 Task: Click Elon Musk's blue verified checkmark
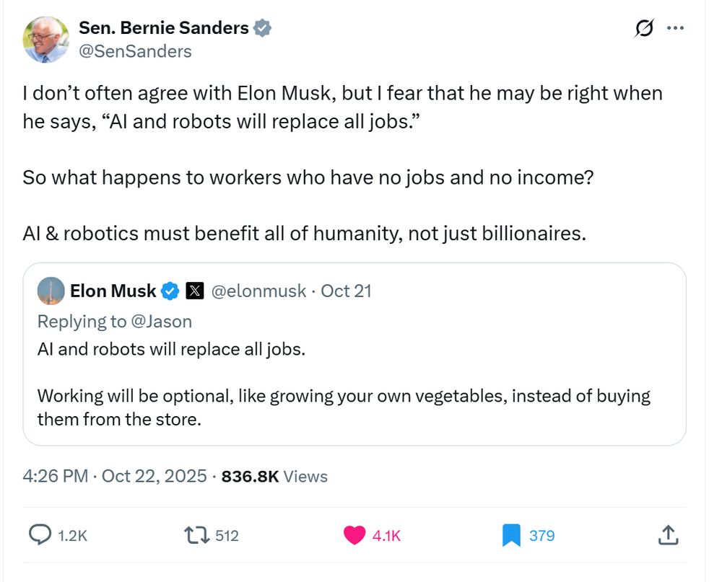point(170,291)
